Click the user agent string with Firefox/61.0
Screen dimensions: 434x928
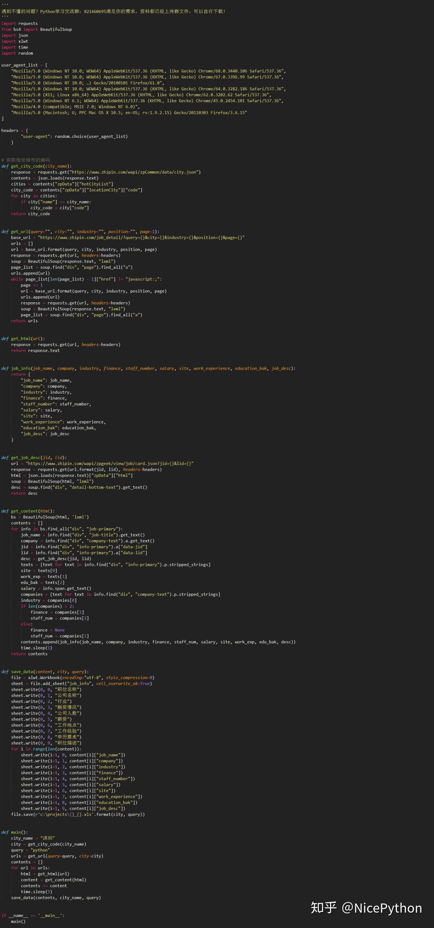pyautogui.click(x=87, y=83)
